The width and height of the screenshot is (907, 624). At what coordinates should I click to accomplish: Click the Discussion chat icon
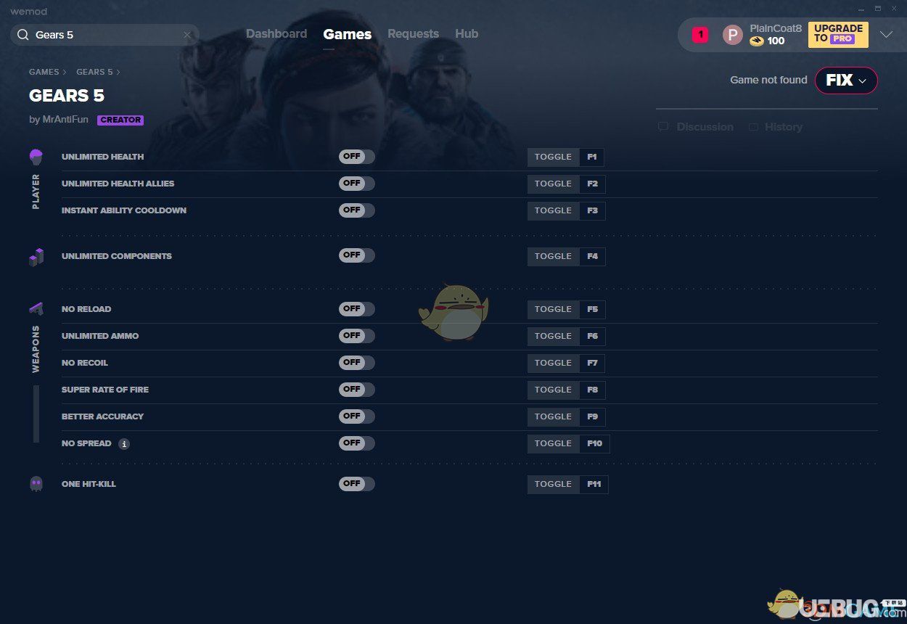click(x=663, y=127)
